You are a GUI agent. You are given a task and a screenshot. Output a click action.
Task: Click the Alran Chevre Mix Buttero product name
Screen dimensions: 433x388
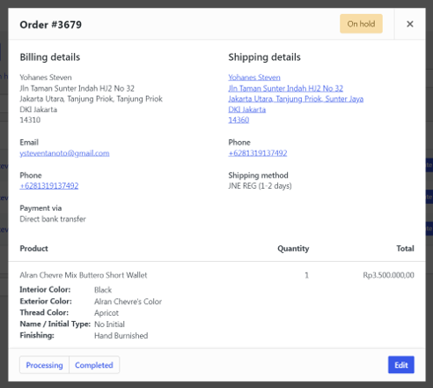click(x=84, y=275)
